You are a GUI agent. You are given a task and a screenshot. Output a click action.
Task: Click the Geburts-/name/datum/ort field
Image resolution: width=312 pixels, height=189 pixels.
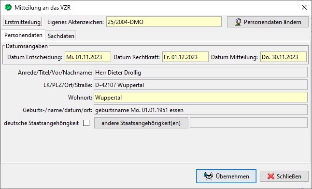coord(200,110)
